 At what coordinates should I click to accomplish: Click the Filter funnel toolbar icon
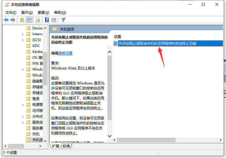tap(63, 20)
